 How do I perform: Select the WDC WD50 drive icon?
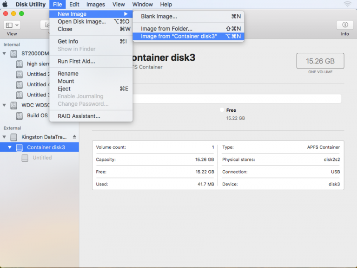tap(13, 105)
